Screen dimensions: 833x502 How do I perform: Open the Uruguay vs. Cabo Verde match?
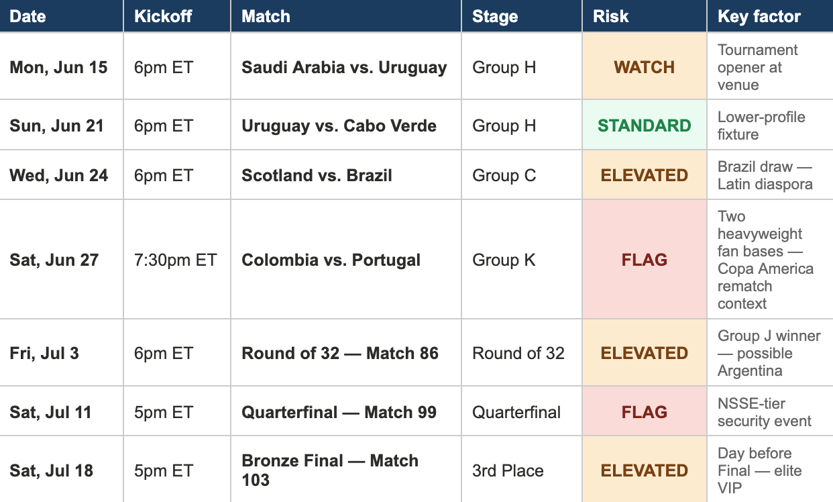coord(339,126)
